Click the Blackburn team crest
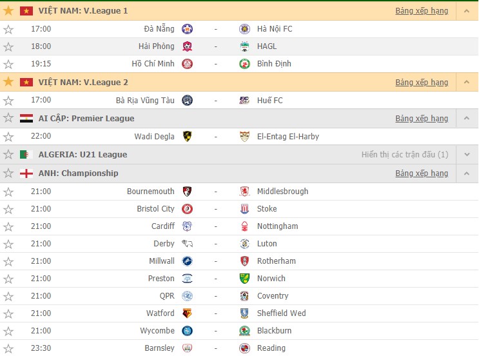The image size is (479, 356). [244, 331]
